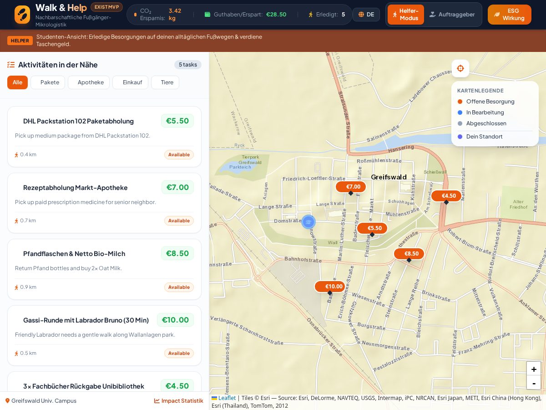Screen dimensions: 546x410
Task: Open the Leaflet attribution link
Action: click(224, 398)
